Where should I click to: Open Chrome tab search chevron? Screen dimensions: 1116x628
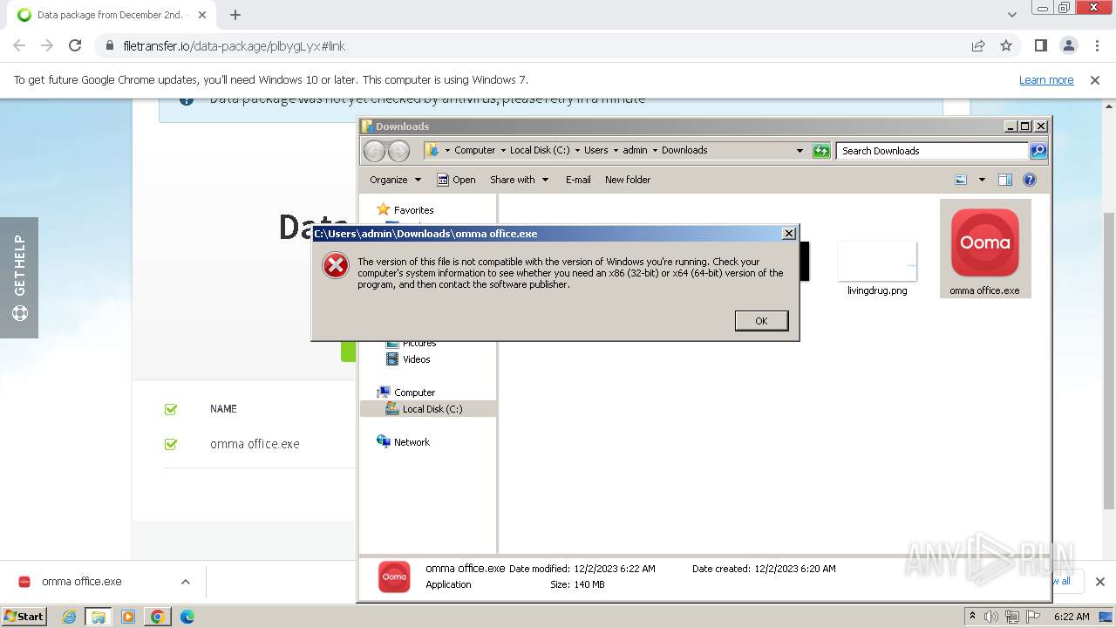[1011, 15]
